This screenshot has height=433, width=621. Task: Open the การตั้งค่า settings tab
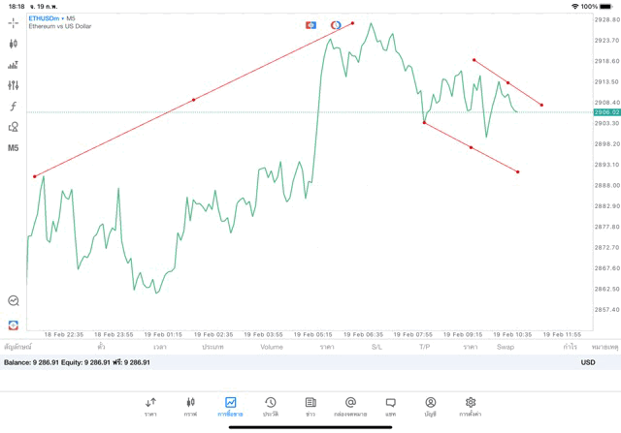pos(471,406)
